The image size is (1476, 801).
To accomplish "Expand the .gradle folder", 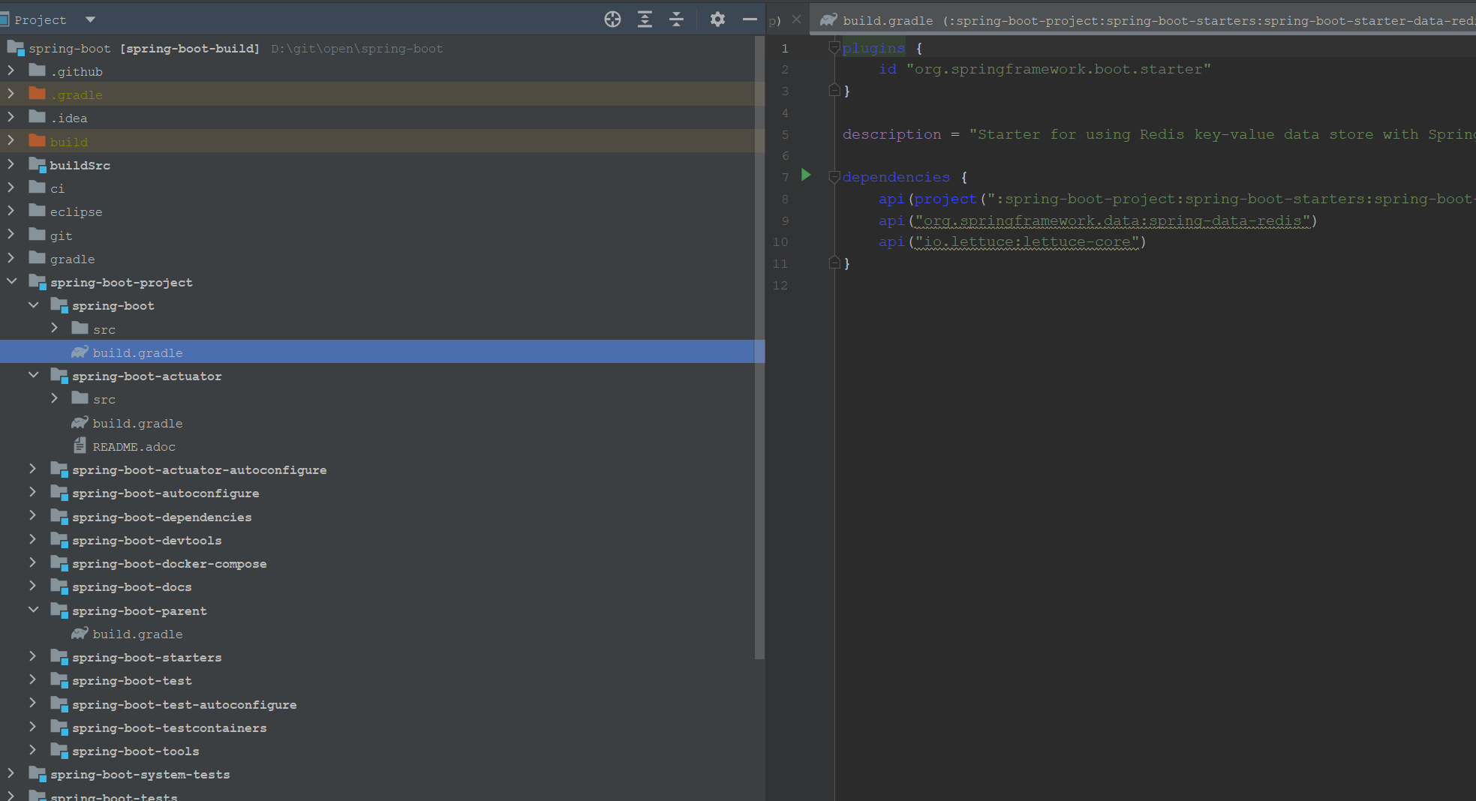I will tap(11, 94).
